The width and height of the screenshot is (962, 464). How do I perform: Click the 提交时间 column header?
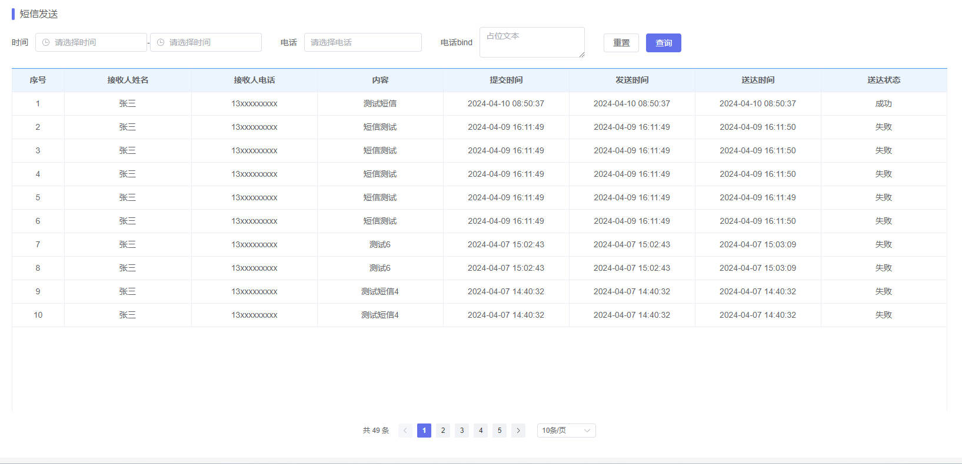click(x=506, y=80)
